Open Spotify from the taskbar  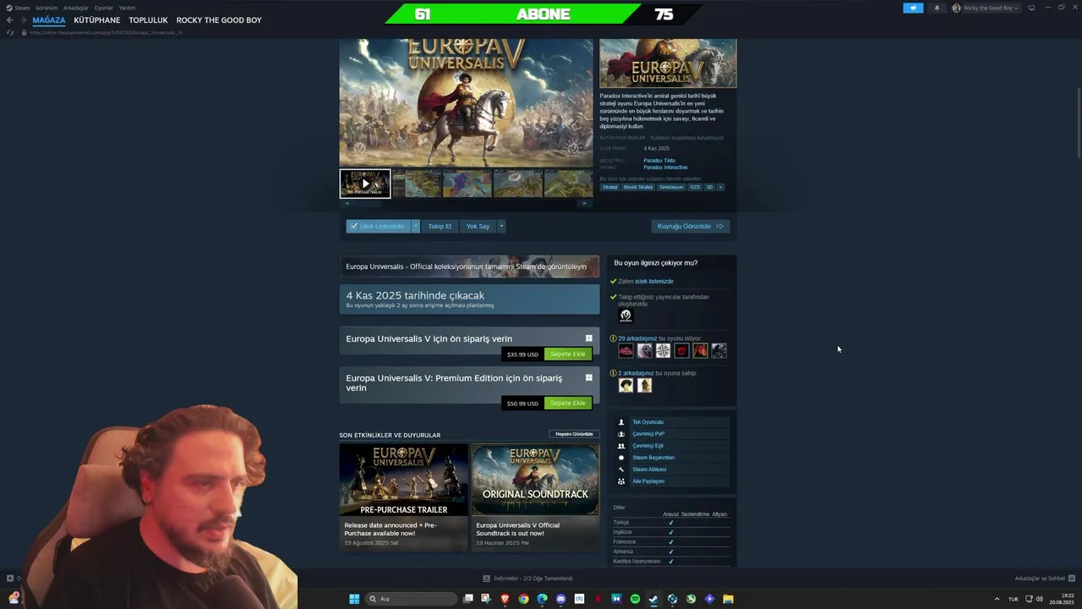coord(635,599)
